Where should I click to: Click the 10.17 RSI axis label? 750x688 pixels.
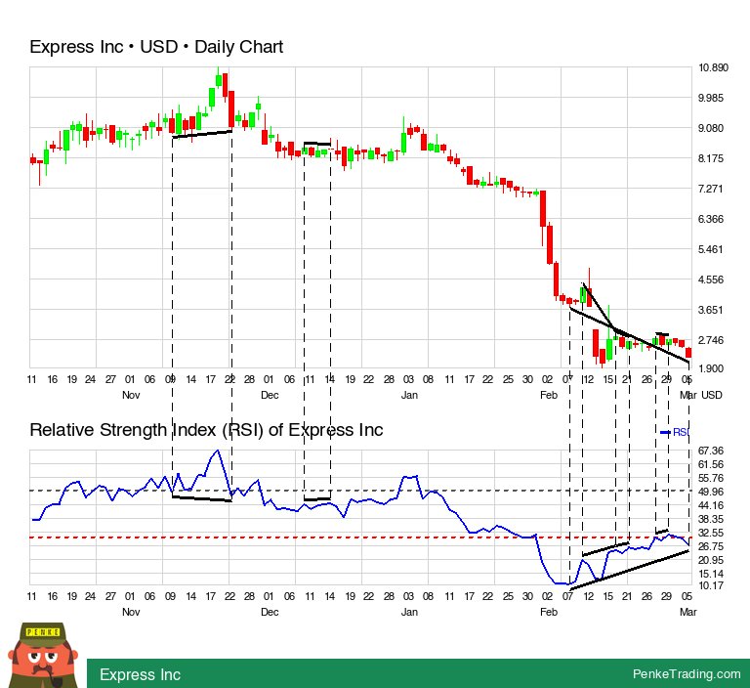pyautogui.click(x=711, y=585)
